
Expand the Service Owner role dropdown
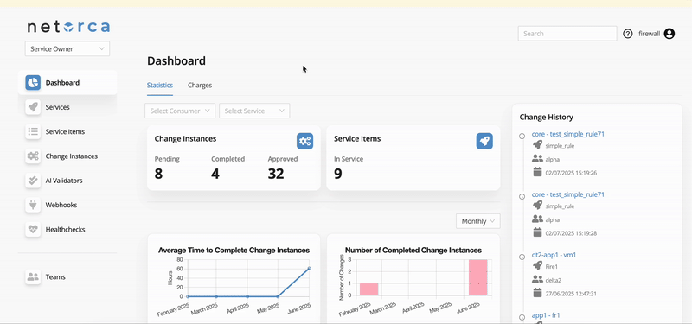[x=67, y=49]
